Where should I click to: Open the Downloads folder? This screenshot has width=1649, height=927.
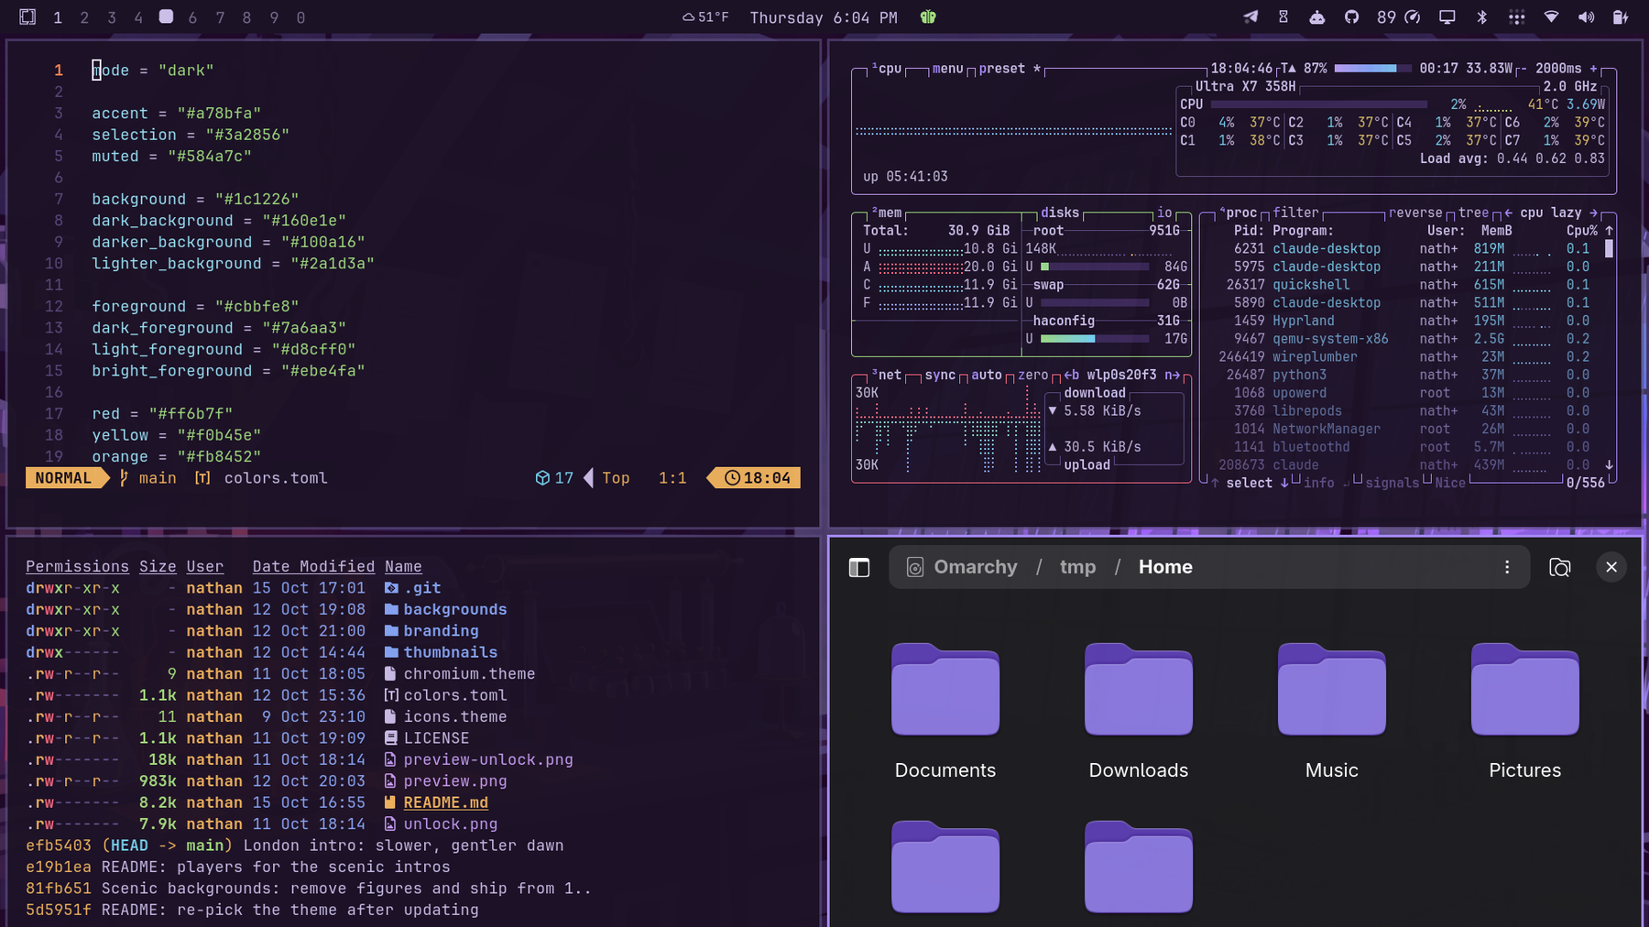tap(1139, 711)
